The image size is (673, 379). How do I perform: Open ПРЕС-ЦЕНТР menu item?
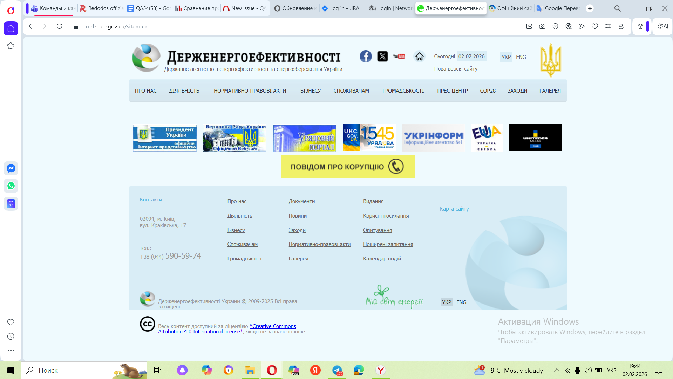point(452,91)
